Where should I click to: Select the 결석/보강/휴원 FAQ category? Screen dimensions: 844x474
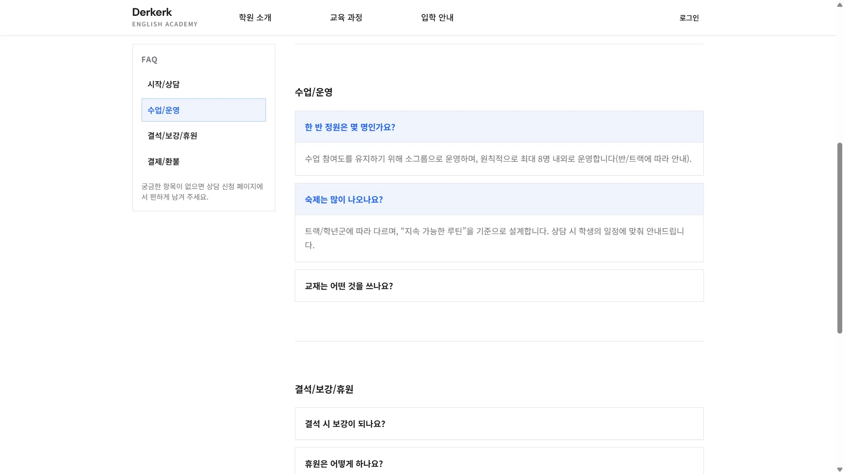coord(172,136)
